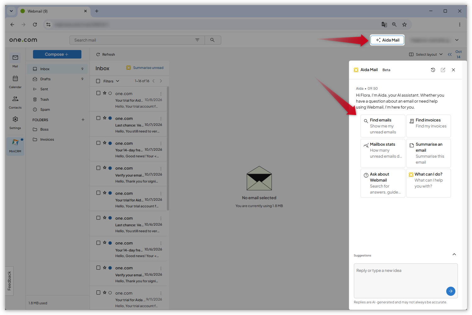Open a new browser tab

[x=97, y=11]
